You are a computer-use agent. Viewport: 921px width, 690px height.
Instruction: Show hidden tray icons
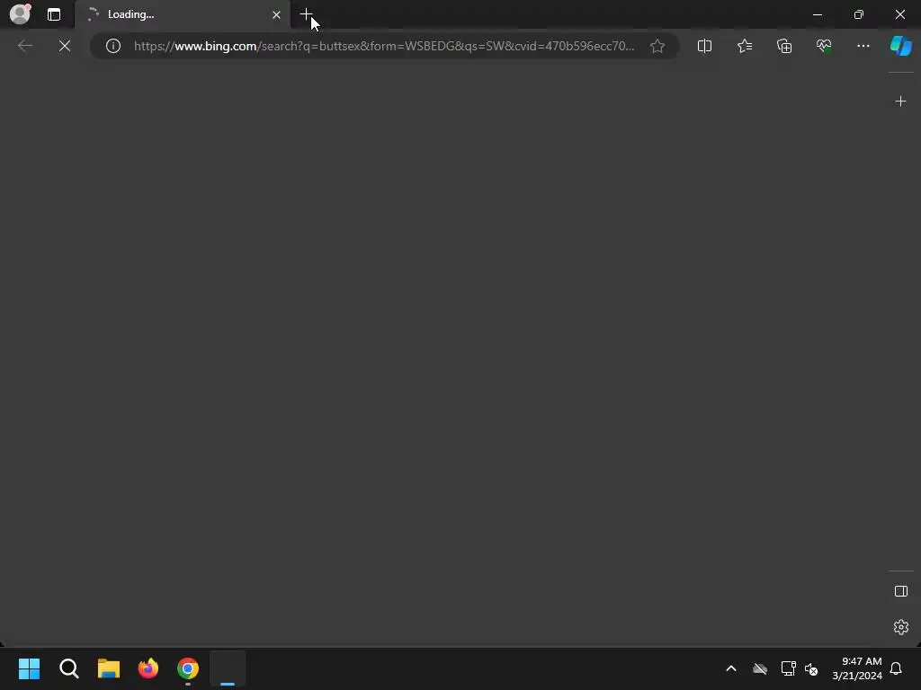(731, 668)
